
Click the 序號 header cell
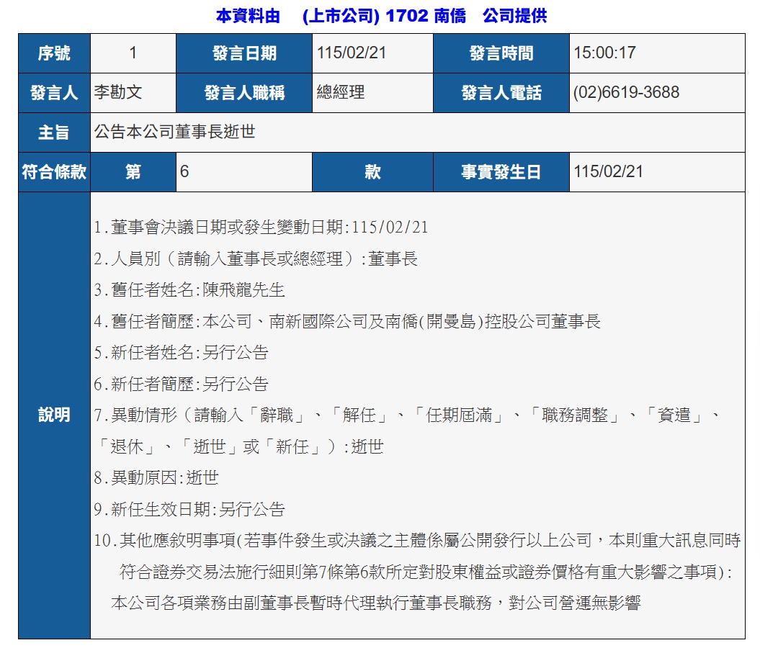coord(54,53)
